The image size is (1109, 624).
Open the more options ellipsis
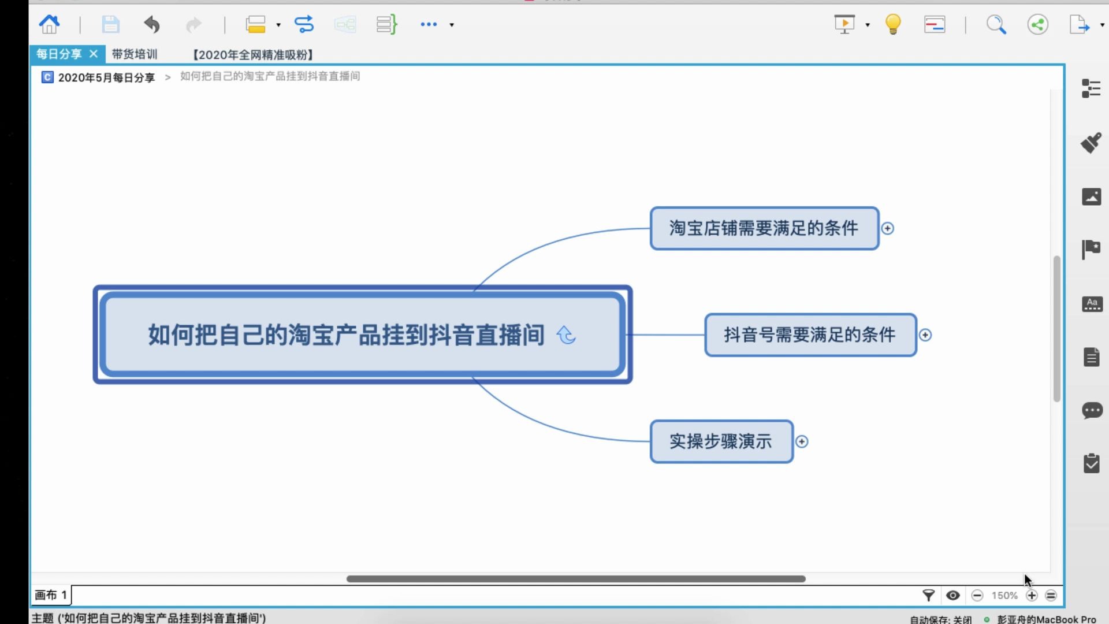[x=429, y=24]
